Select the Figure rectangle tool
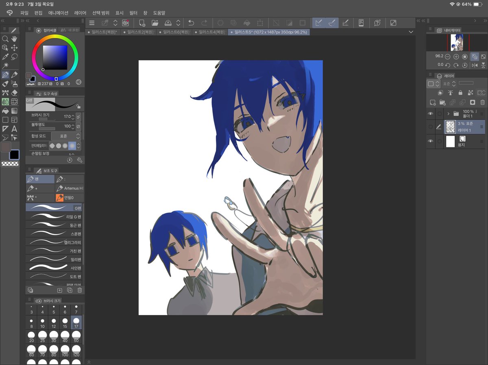488x365 pixels. [x=5, y=120]
